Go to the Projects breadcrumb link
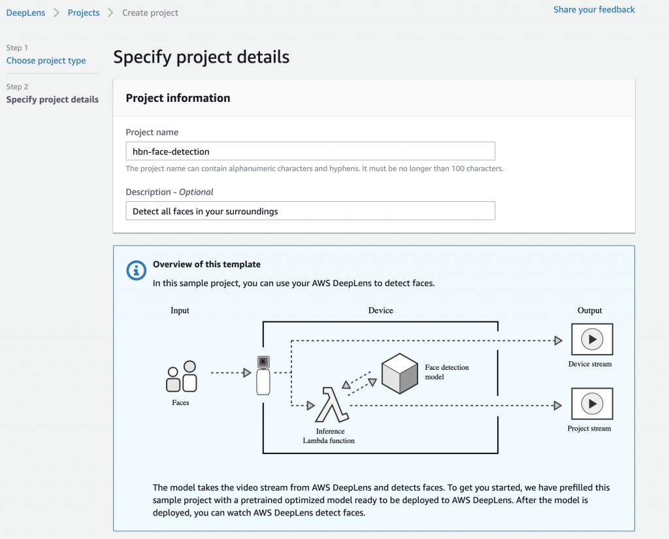The width and height of the screenshot is (669, 539). pos(84,13)
